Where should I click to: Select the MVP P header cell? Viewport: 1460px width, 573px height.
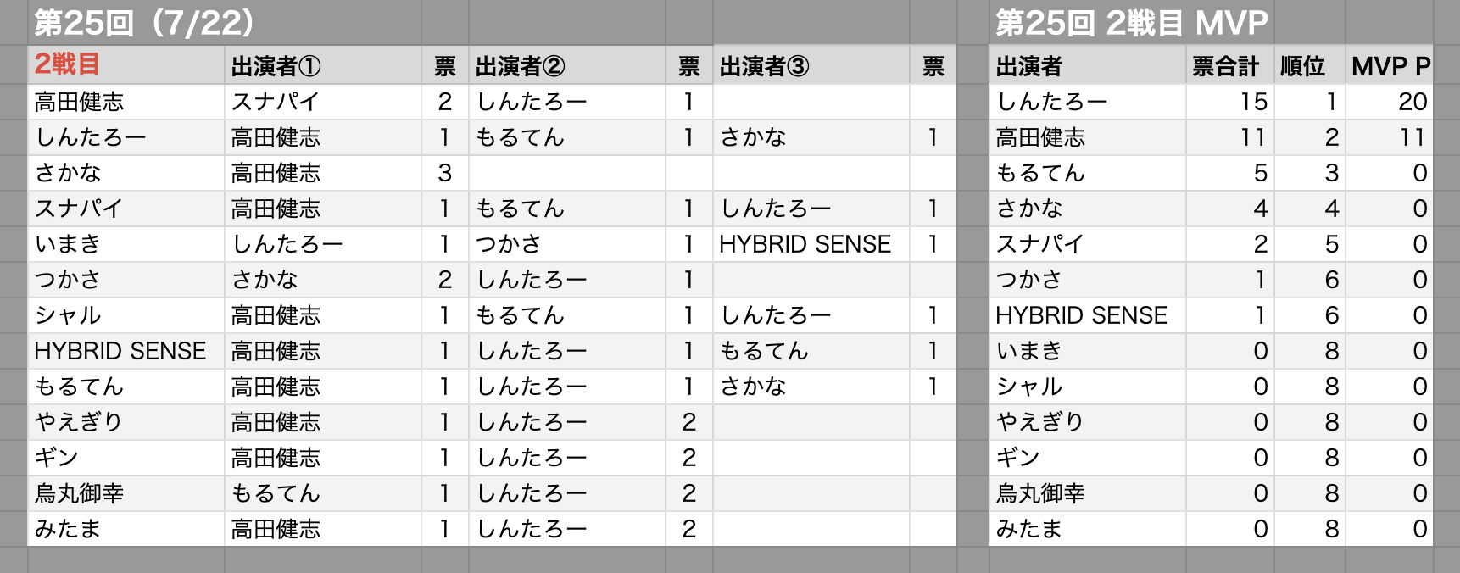1389,65
